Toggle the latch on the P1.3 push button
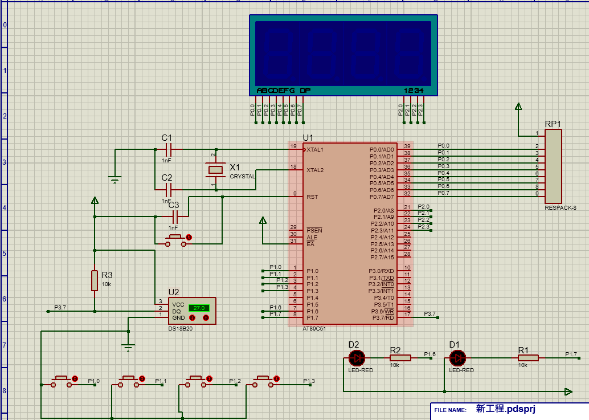 click(276, 378)
